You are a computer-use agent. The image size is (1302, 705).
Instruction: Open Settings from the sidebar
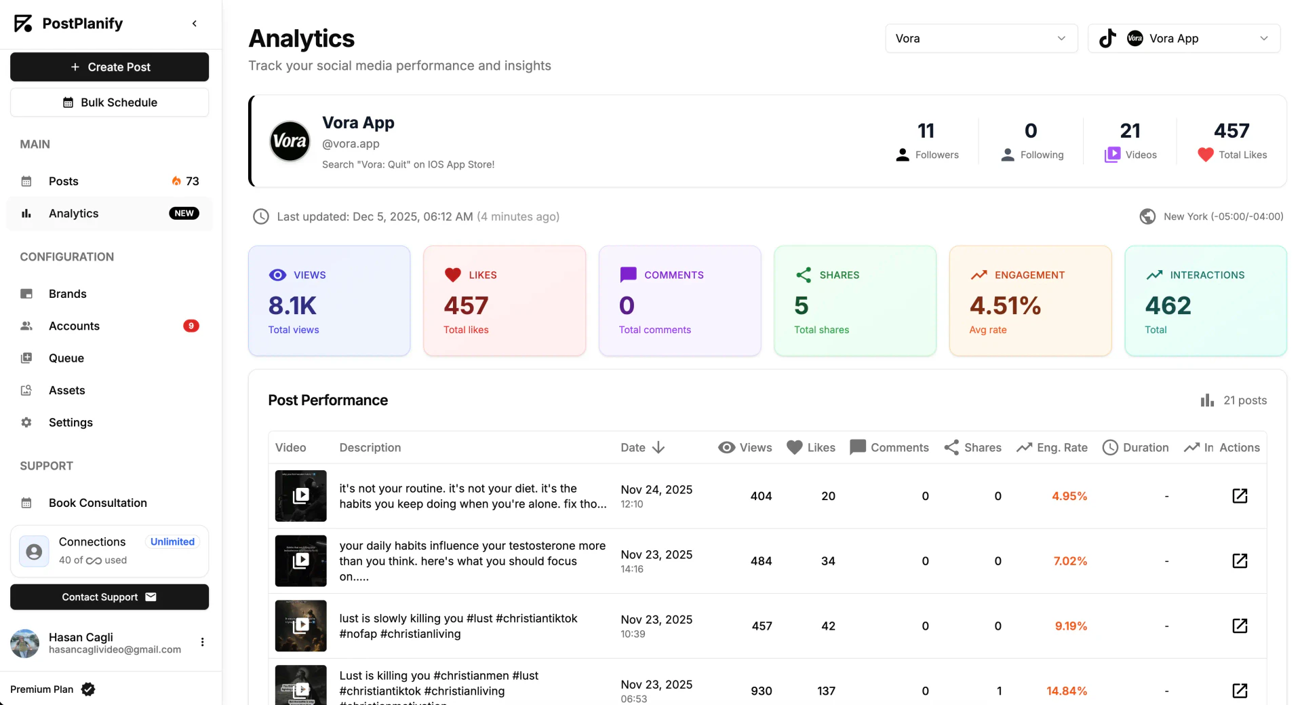click(x=71, y=422)
